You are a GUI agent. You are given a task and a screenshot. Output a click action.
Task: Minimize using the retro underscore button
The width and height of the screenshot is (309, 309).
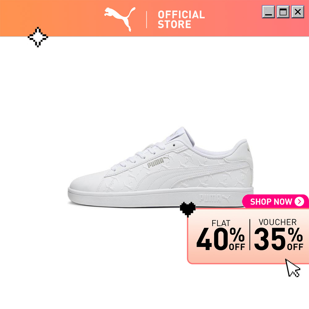click(268, 12)
